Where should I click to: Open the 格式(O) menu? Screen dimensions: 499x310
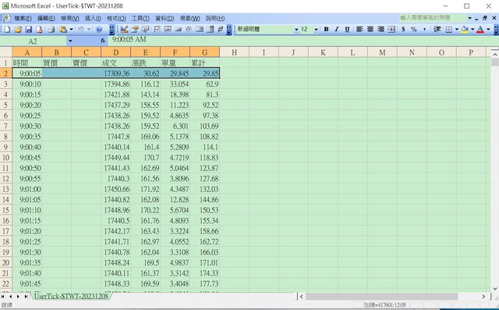tap(116, 19)
